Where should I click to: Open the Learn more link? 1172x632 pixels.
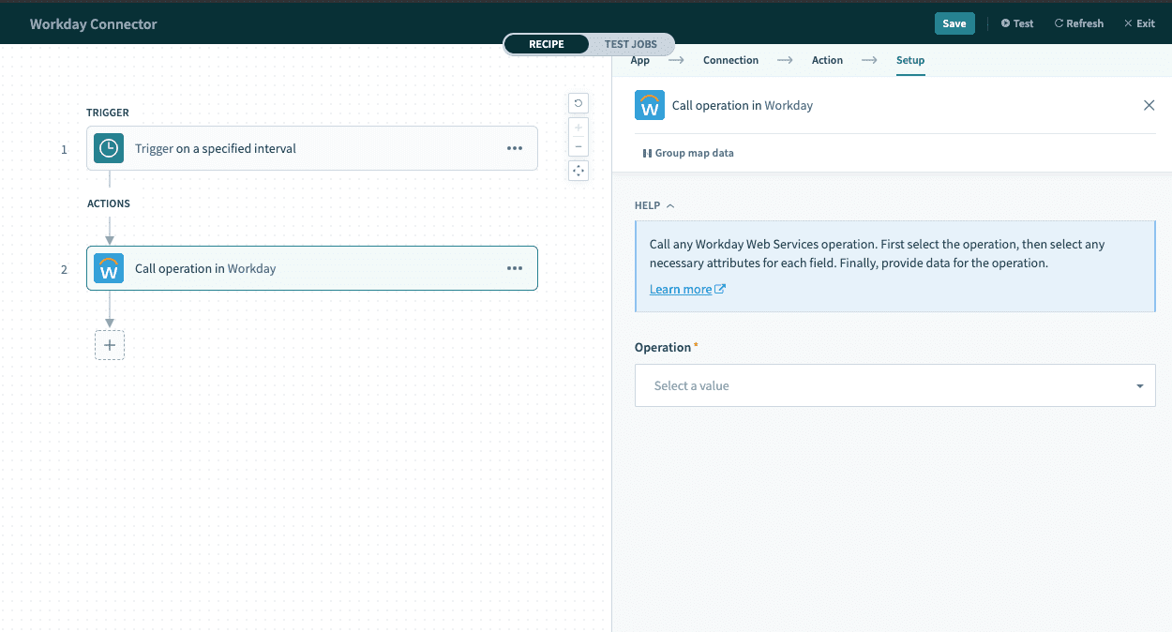(681, 289)
